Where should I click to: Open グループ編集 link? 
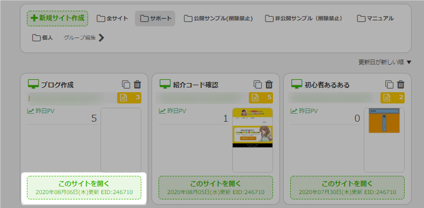coord(80,38)
